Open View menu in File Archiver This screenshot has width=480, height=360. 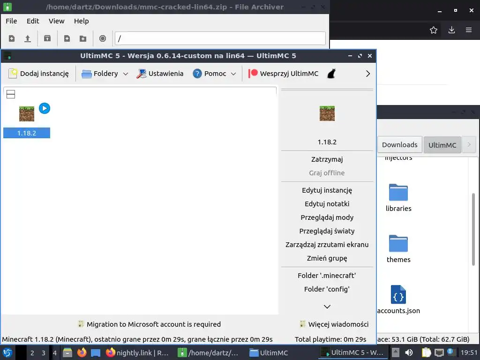(56, 21)
